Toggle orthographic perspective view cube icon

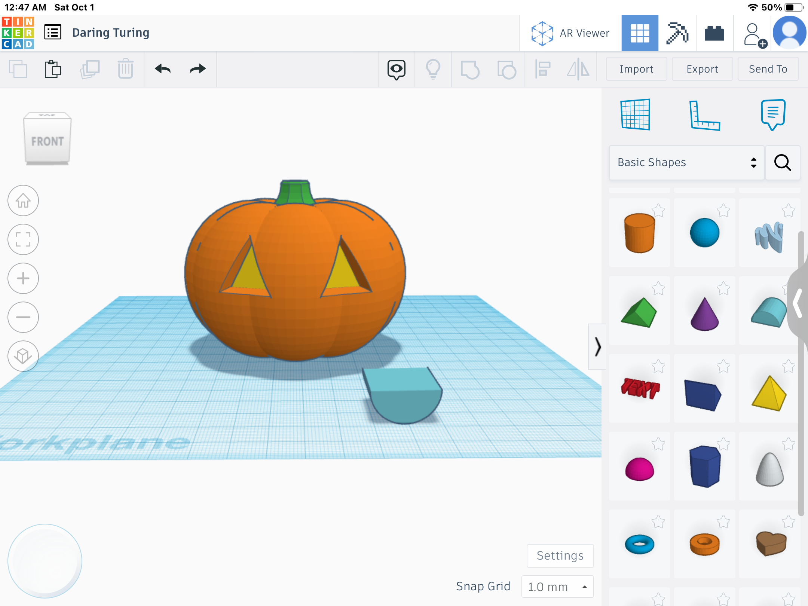point(23,356)
